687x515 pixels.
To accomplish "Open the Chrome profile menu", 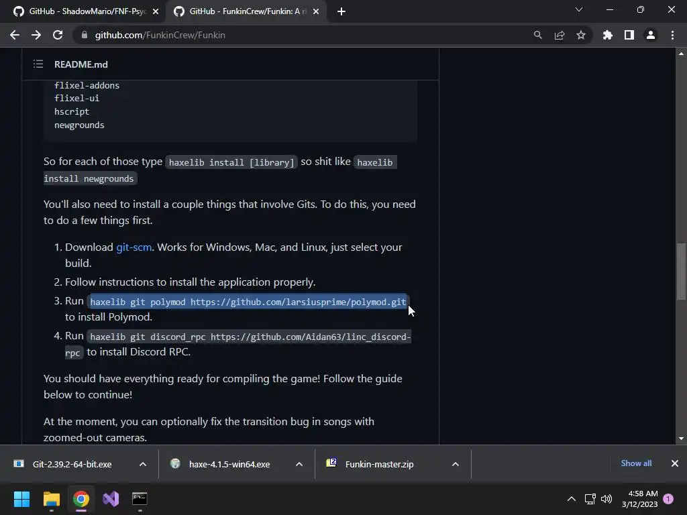I will click(x=651, y=35).
